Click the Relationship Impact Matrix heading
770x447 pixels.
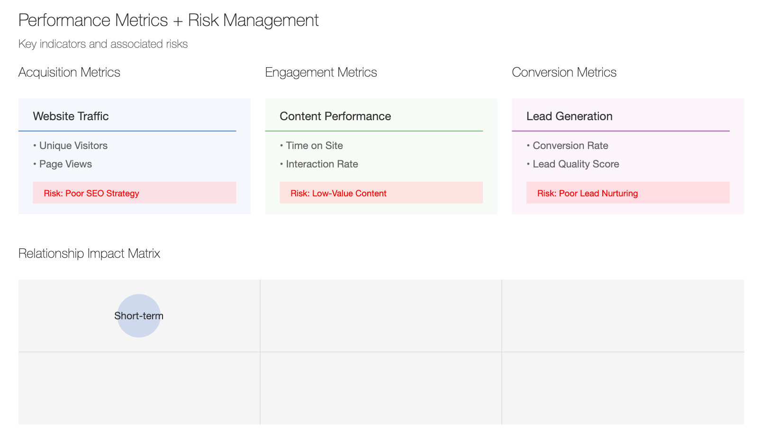[89, 254]
